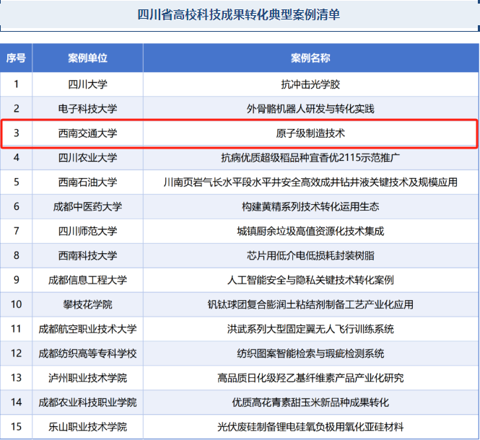Click the 电子科技大学 cell
480x440 pixels.
[x=87, y=109]
